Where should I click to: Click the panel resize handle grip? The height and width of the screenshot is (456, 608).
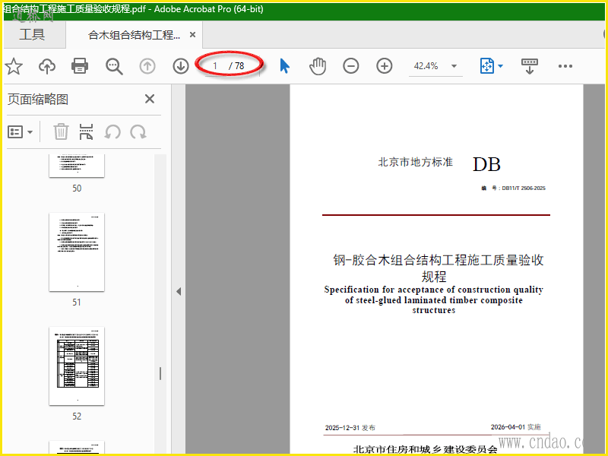tap(160, 373)
